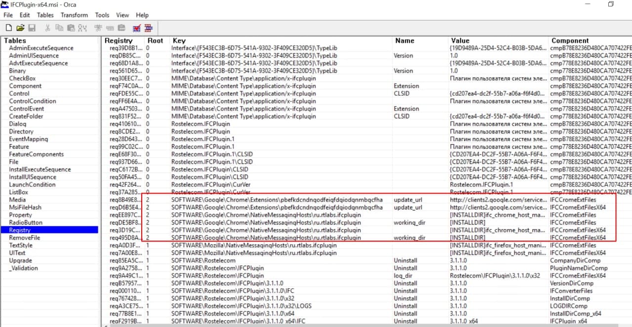Screen dimensions: 632x327
Task: Select the CheckBox table
Action: [22, 78]
